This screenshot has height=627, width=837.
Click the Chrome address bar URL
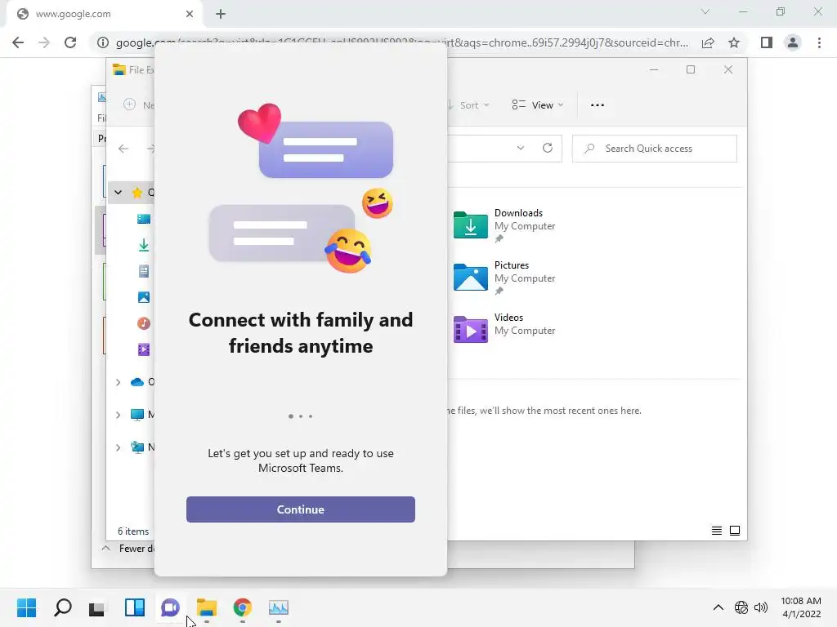401,42
